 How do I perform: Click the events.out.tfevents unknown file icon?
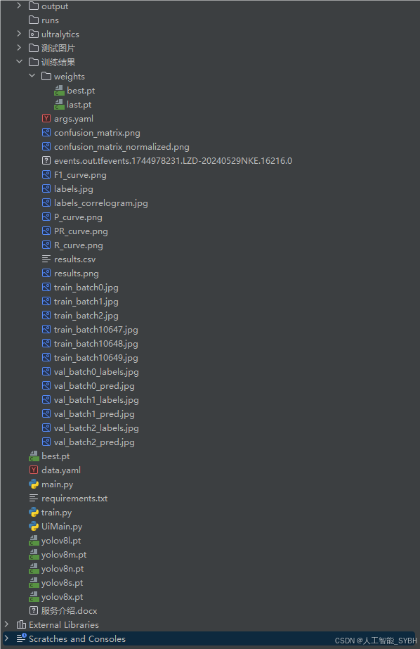coord(46,160)
